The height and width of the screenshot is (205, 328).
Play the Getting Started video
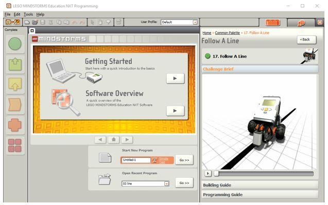[175, 79]
